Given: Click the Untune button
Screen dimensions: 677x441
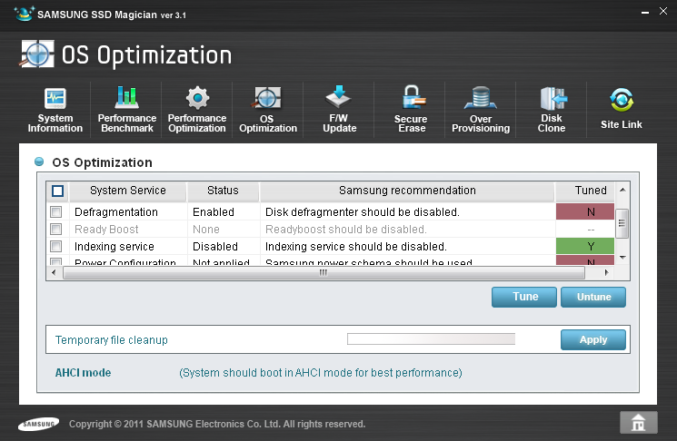Looking at the screenshot, I should (593, 297).
